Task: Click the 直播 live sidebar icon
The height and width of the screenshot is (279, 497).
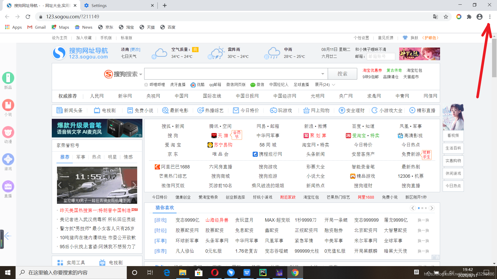Action: coord(8,186)
